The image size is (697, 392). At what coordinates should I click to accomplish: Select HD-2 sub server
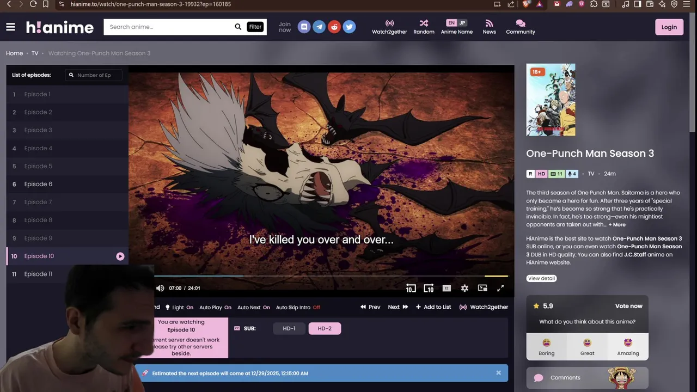click(x=325, y=328)
